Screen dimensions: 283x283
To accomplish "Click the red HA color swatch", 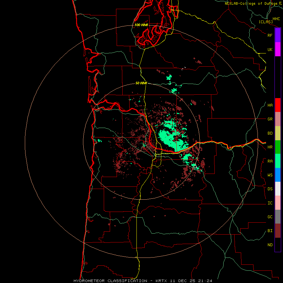I will pyautogui.click(x=278, y=105).
